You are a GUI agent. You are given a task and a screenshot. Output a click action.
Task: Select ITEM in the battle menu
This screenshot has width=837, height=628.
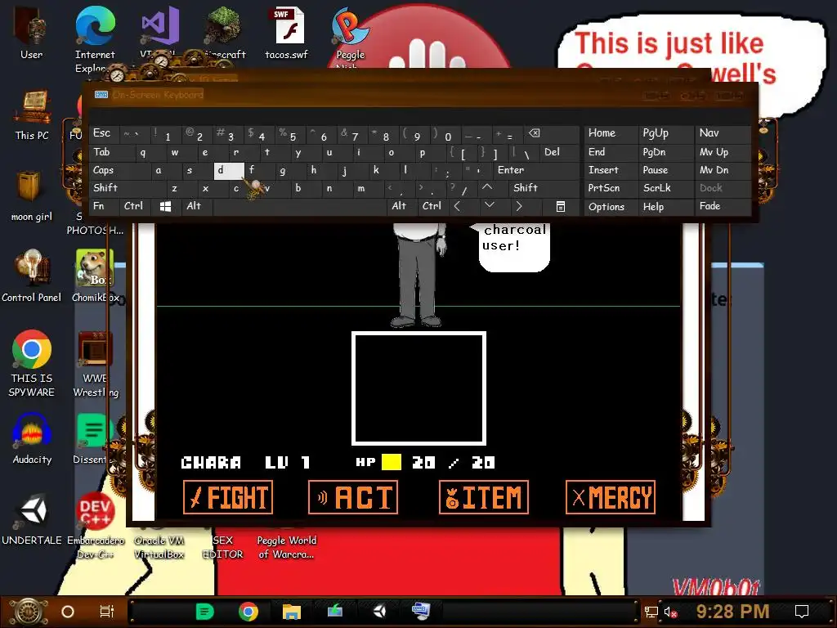pyautogui.click(x=484, y=497)
